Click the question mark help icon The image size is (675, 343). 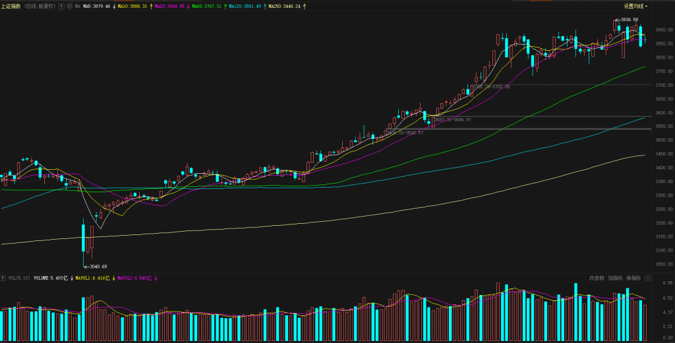tap(62, 6)
